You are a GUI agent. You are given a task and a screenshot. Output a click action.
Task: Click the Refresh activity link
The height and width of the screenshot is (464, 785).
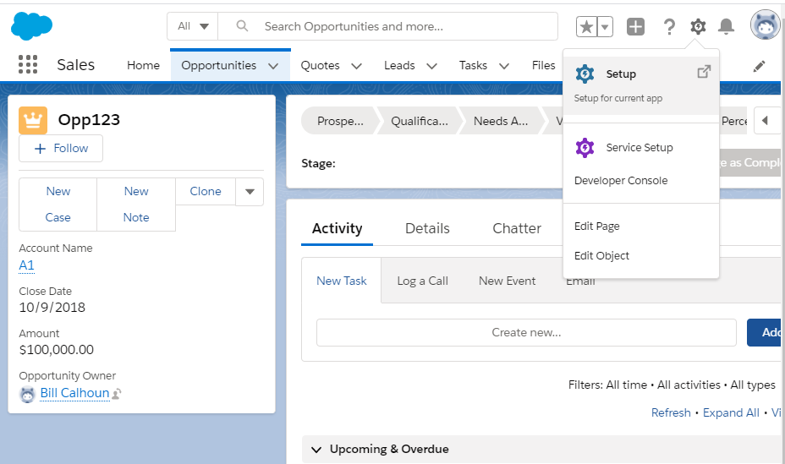(x=671, y=412)
